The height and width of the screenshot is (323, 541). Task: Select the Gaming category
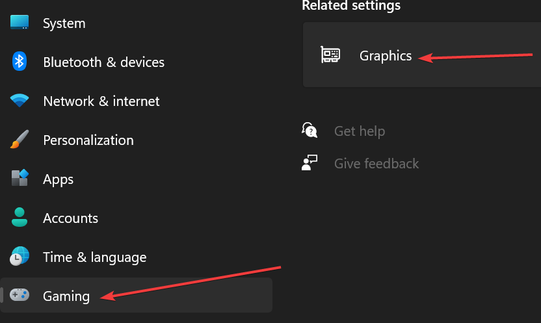137,296
